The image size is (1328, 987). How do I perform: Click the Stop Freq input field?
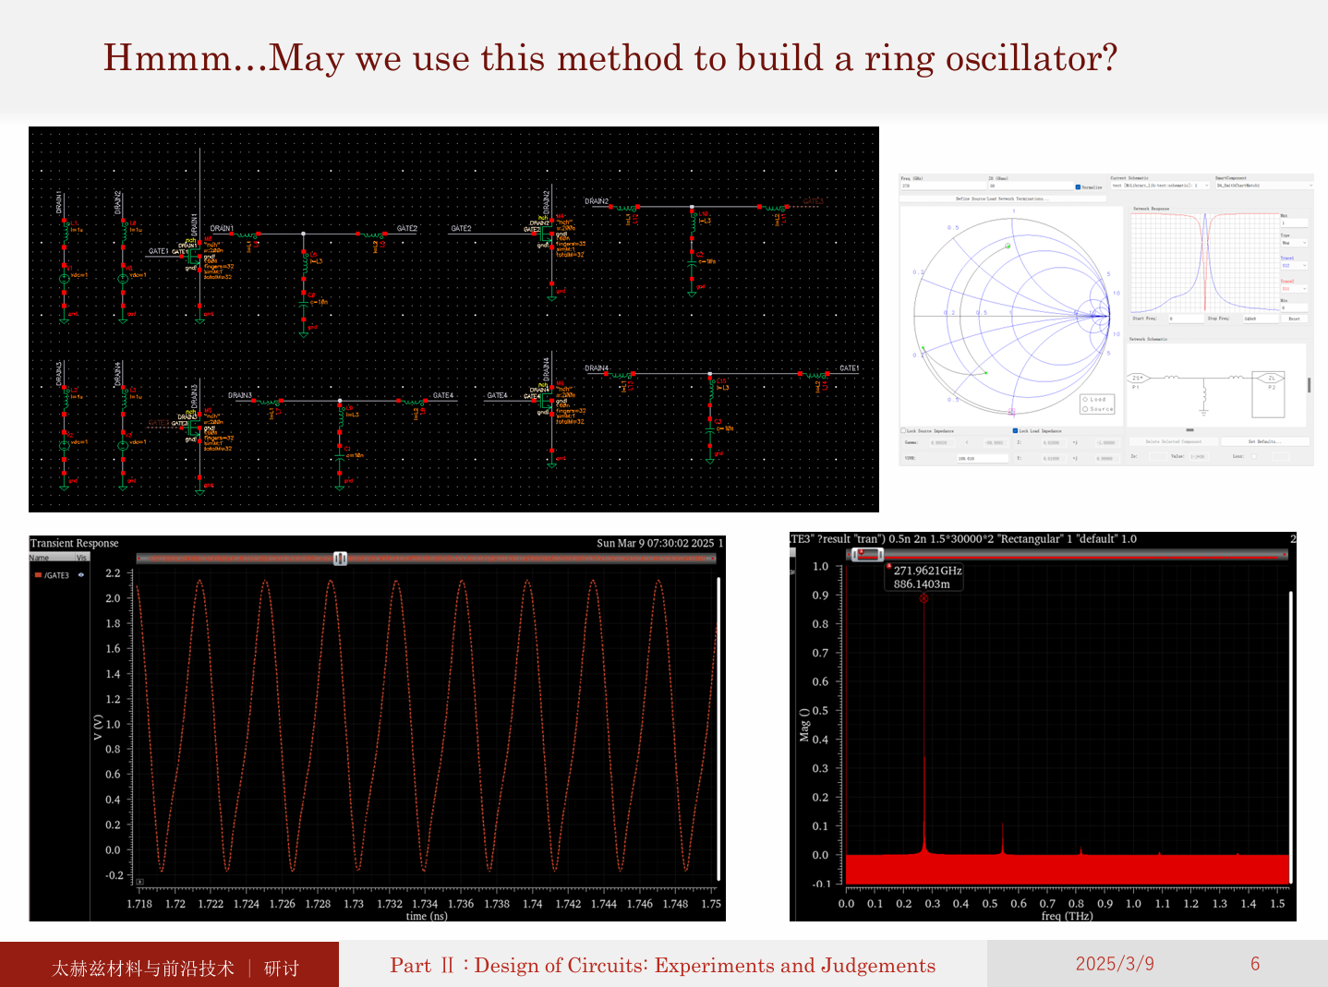(1261, 319)
